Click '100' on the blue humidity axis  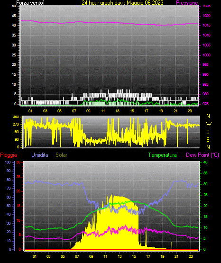click(8, 162)
